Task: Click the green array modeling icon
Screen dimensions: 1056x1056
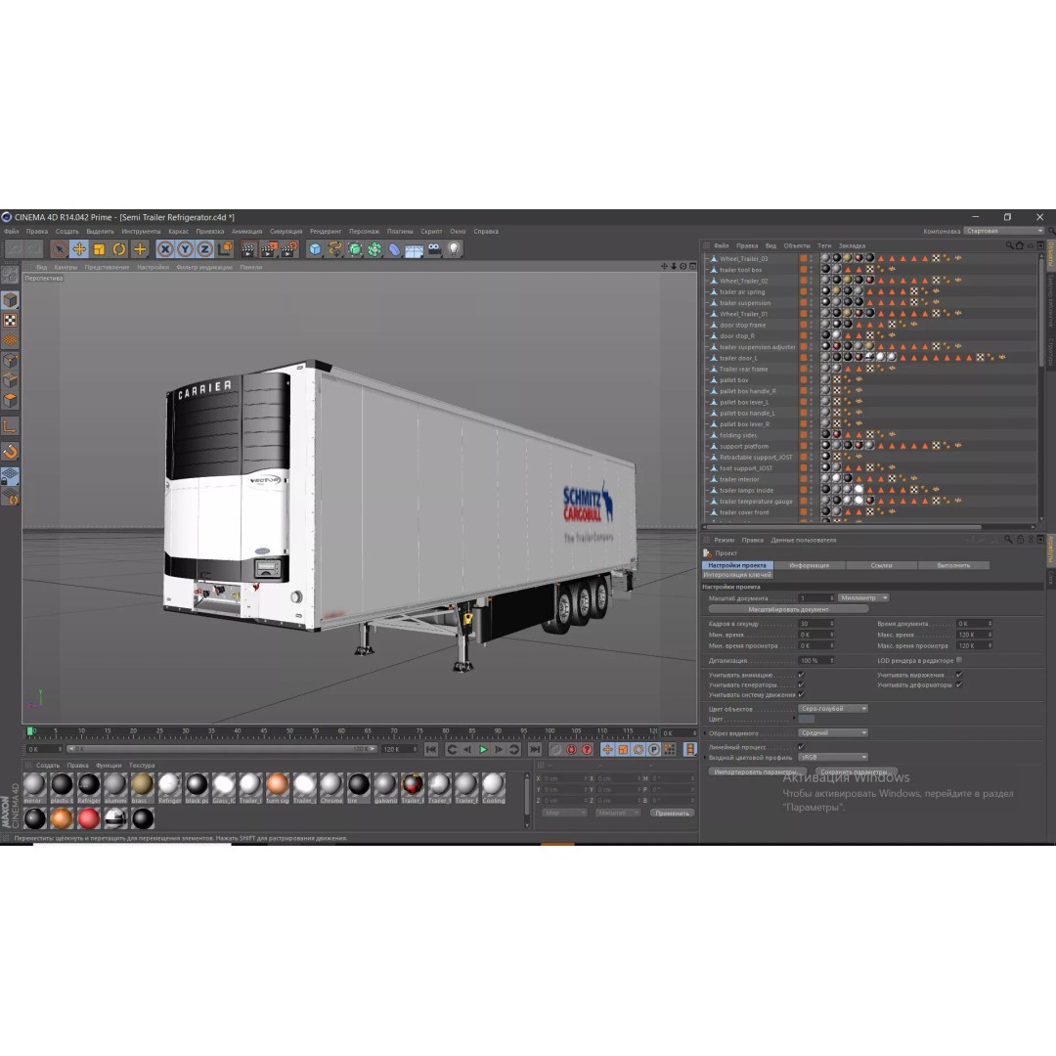Action: point(374,249)
